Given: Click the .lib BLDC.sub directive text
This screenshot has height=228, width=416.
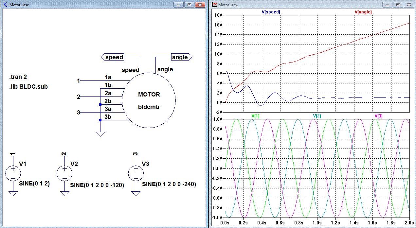Looking at the screenshot, I should 28,87.
